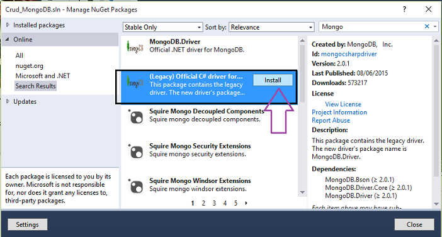This screenshot has height=237, width=442.
Task: Click Squire Mongo Windsor Extensions package icon
Action: [135, 186]
